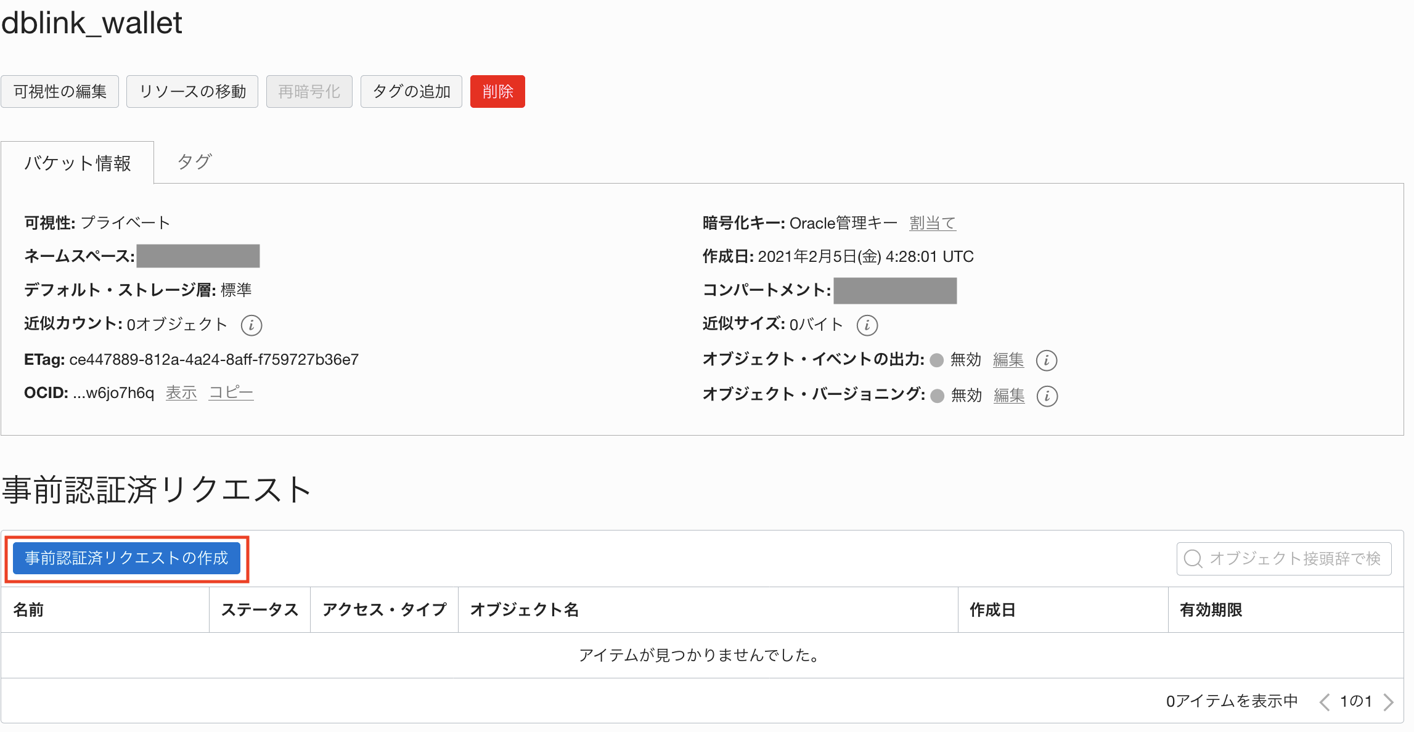Open info tooltip for オブジェクト・バージョニング
1414x732 pixels.
1048,396
